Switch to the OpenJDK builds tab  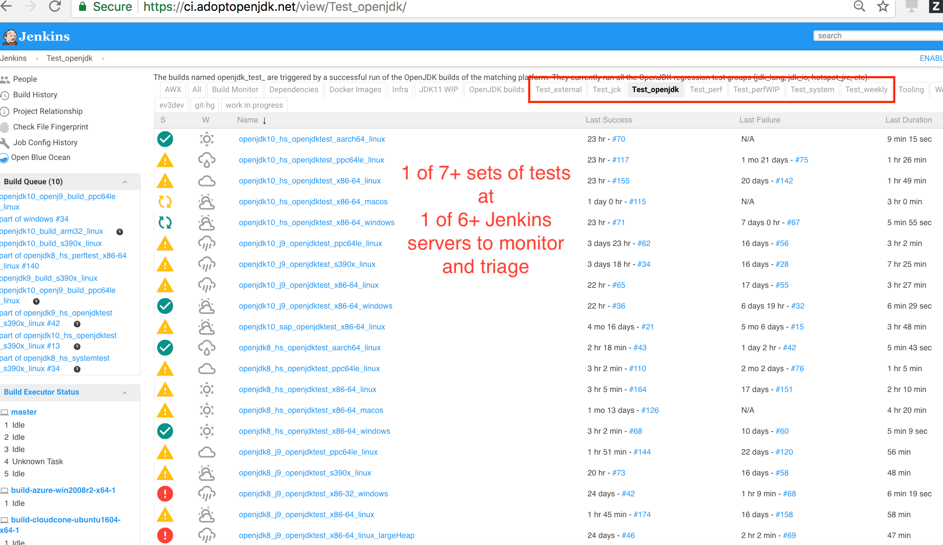click(497, 90)
